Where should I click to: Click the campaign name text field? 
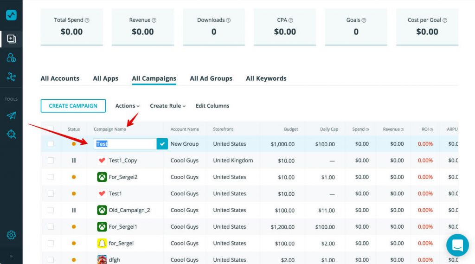point(125,144)
